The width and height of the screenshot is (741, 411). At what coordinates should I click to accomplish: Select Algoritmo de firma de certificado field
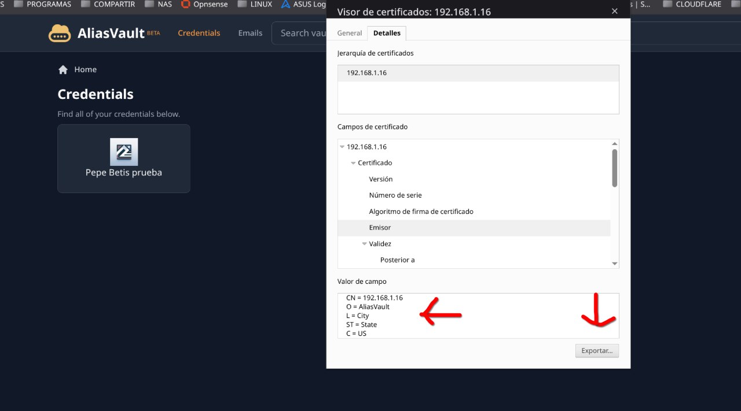421,212
